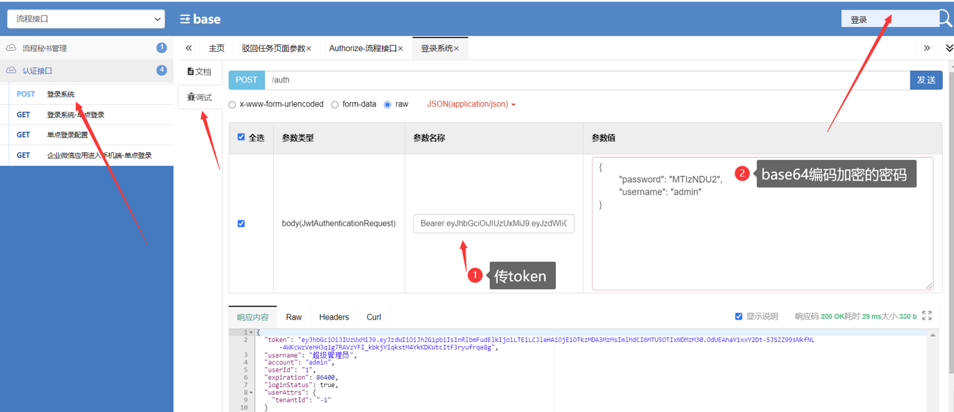Screen dimensions: 954x412
Task: Click the cloud icon next to 流程秘书管理
Action: click(x=11, y=48)
